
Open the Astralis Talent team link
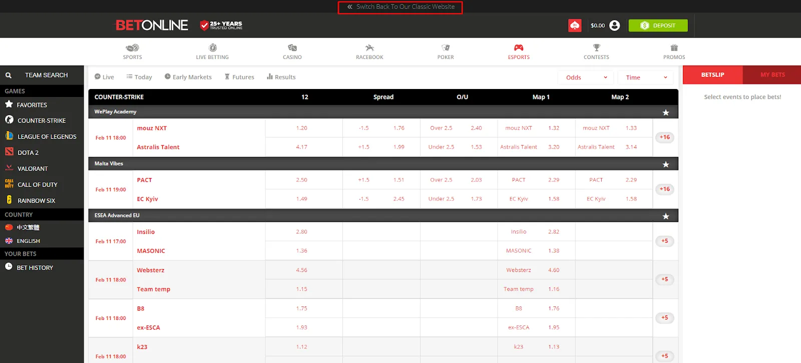pos(158,147)
